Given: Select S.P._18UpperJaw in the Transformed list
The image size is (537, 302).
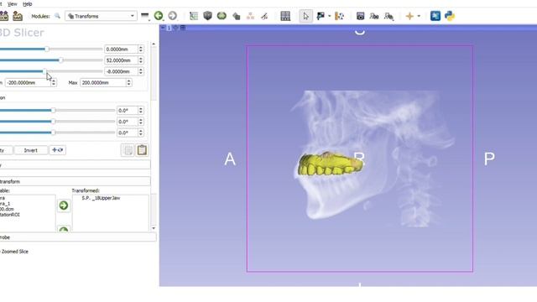Looking at the screenshot, I should click(101, 198).
